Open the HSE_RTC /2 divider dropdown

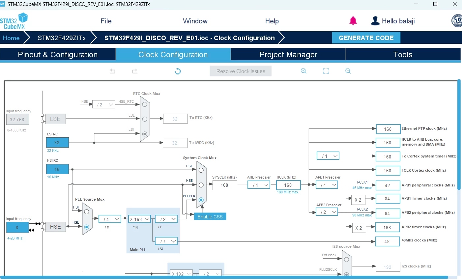(103, 104)
